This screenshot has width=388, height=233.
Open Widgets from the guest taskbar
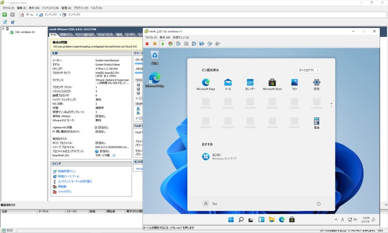click(261, 220)
